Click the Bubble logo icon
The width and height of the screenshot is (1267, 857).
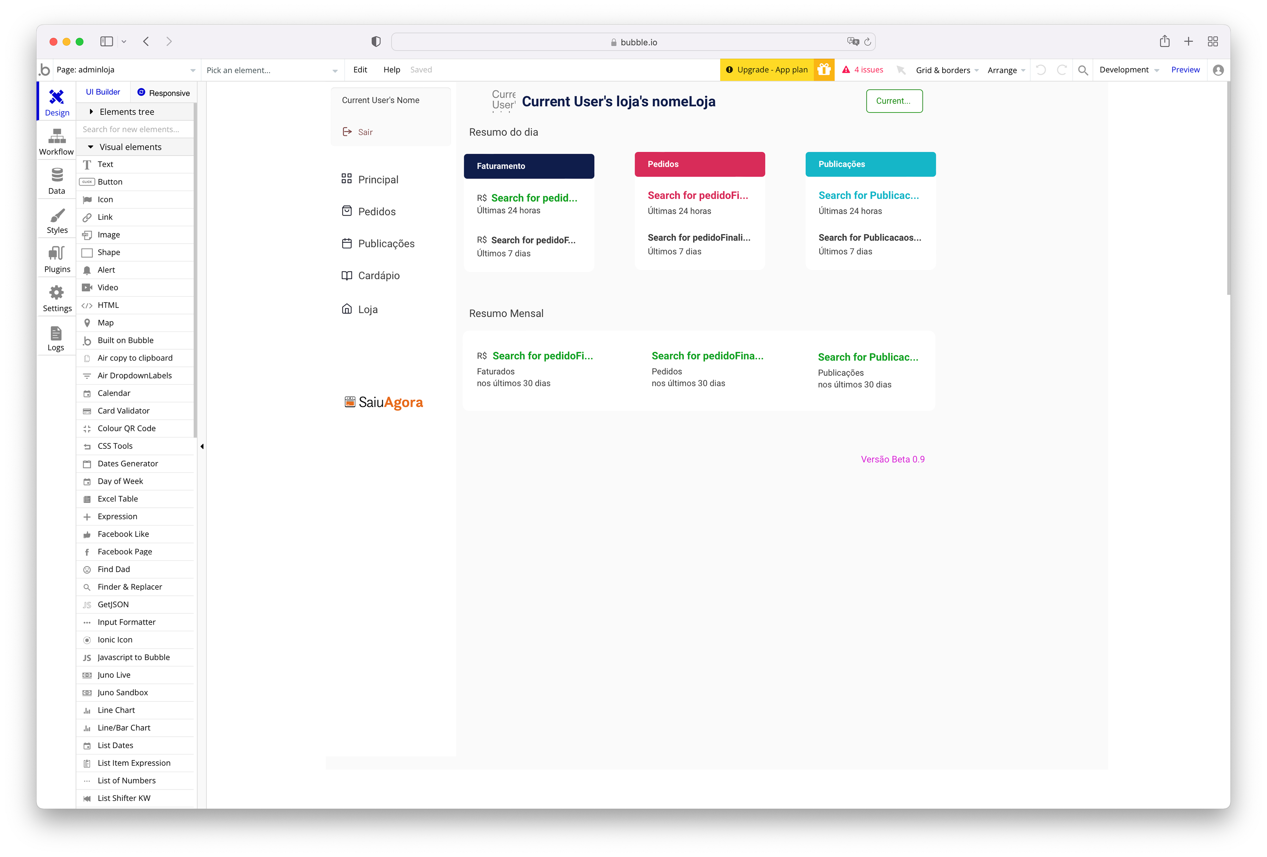pyautogui.click(x=45, y=70)
